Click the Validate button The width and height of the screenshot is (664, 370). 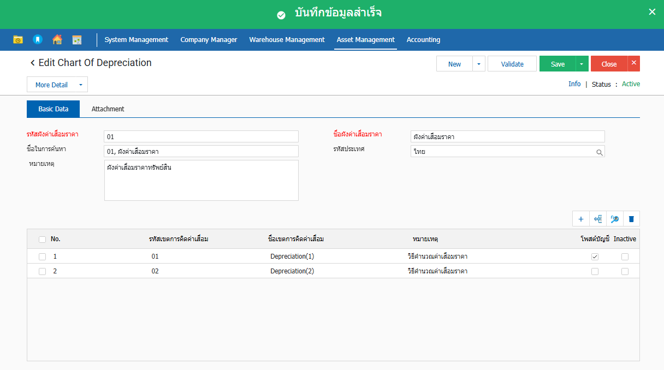tap(512, 64)
